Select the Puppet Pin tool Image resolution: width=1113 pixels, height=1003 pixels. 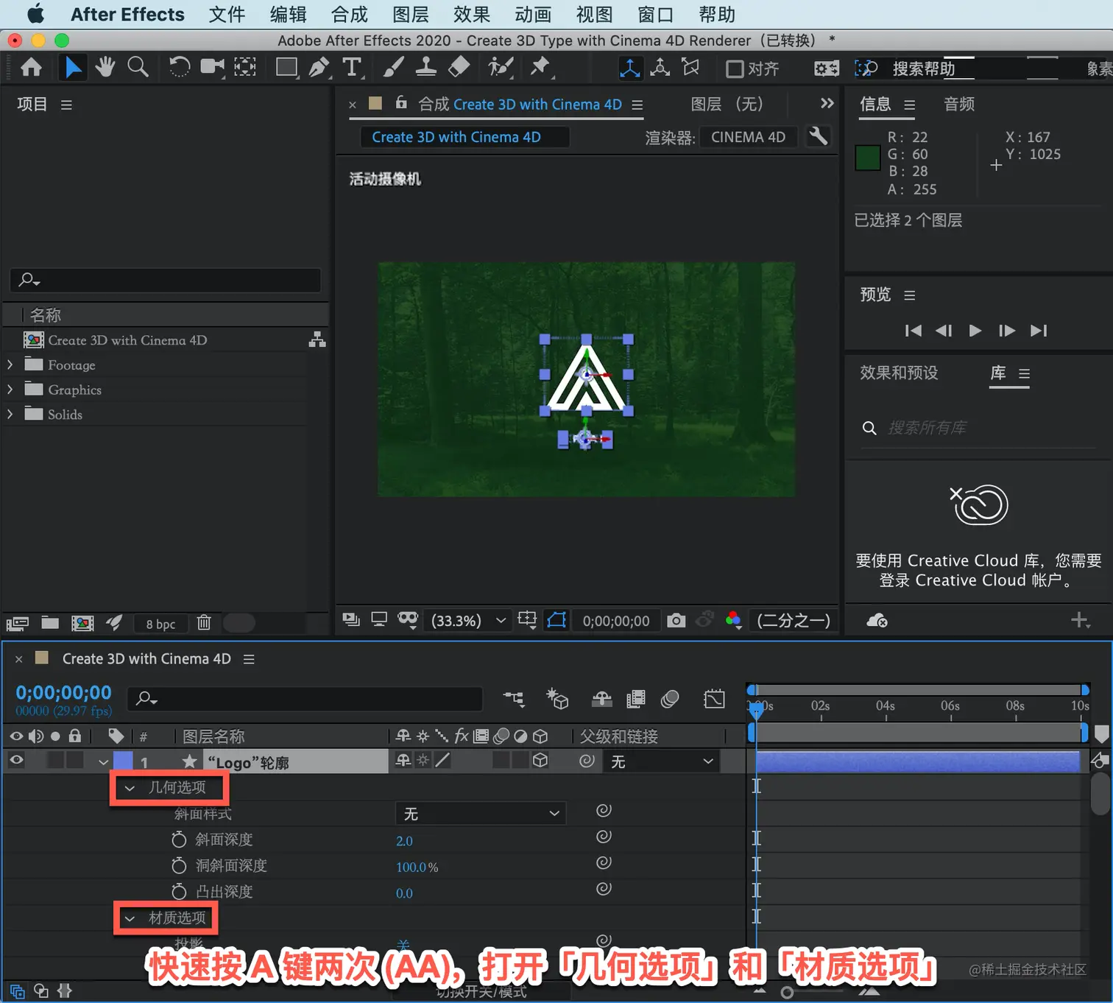(x=540, y=67)
